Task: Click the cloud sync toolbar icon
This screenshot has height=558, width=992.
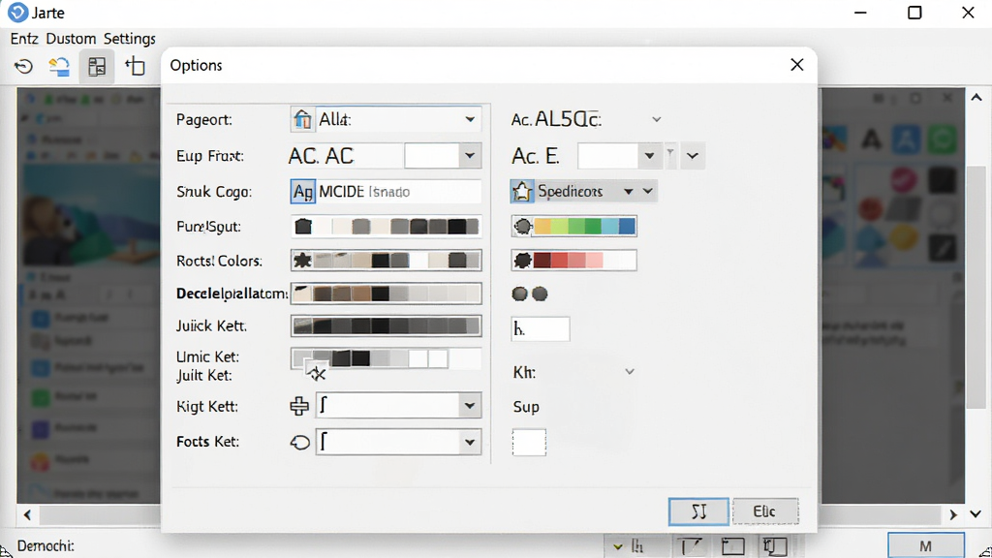Action: pyautogui.click(x=59, y=66)
